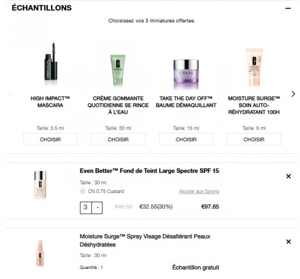The image size is (300, 279).
Task: Click the CN 0.75 Custard shade swatch
Action: click(83, 191)
